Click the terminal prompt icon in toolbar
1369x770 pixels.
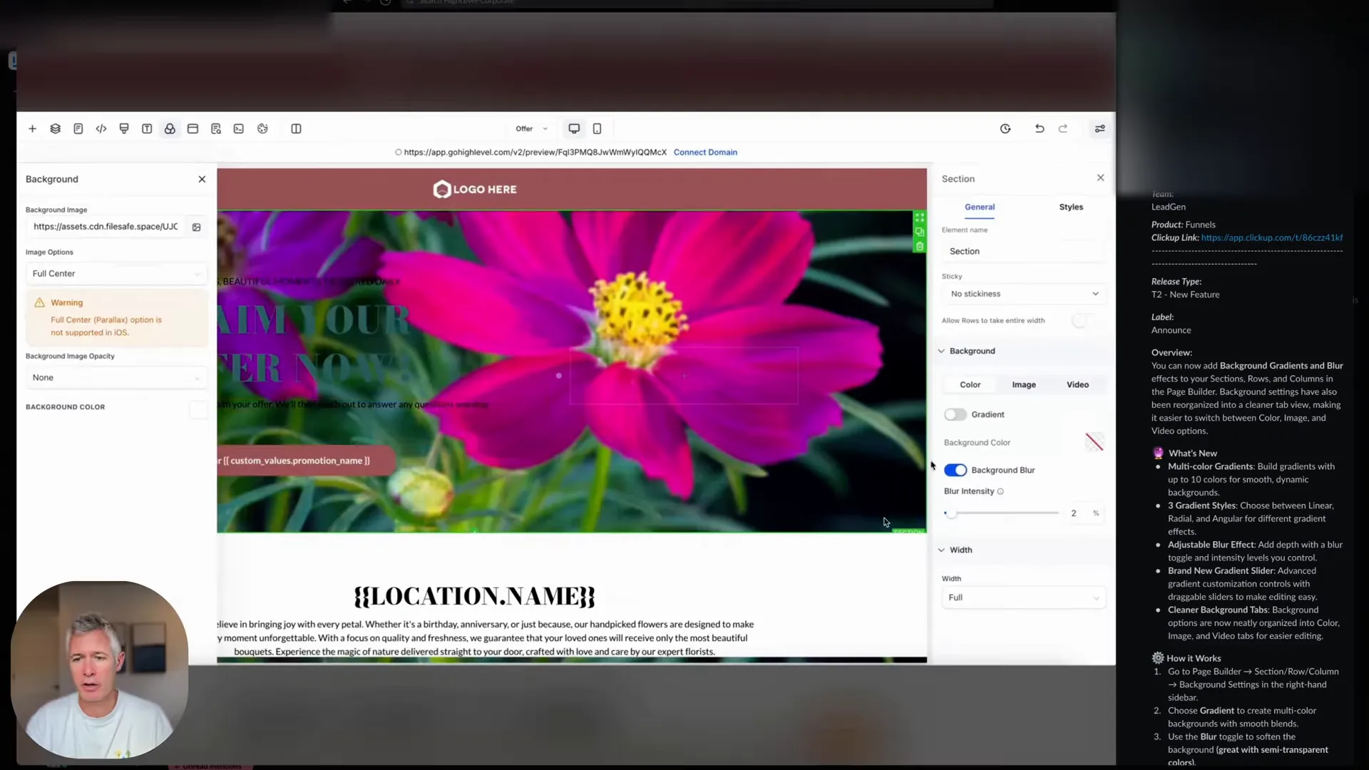pyautogui.click(x=239, y=129)
